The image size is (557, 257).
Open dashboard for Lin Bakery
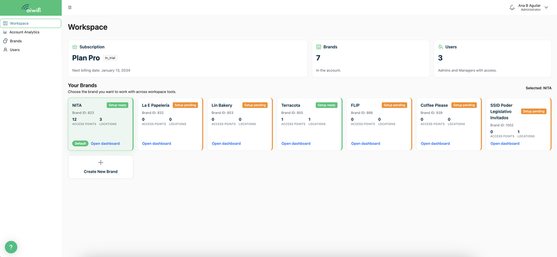(226, 144)
